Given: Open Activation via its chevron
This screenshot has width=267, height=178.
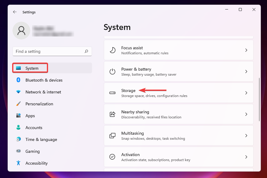Looking at the screenshot, I should [246, 157].
